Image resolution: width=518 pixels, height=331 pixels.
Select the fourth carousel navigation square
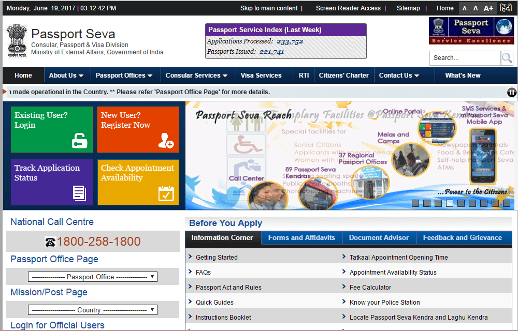[x=450, y=203]
